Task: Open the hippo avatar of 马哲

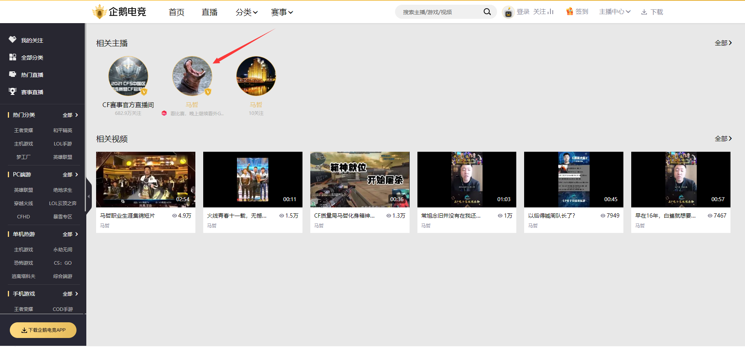Action: click(192, 76)
